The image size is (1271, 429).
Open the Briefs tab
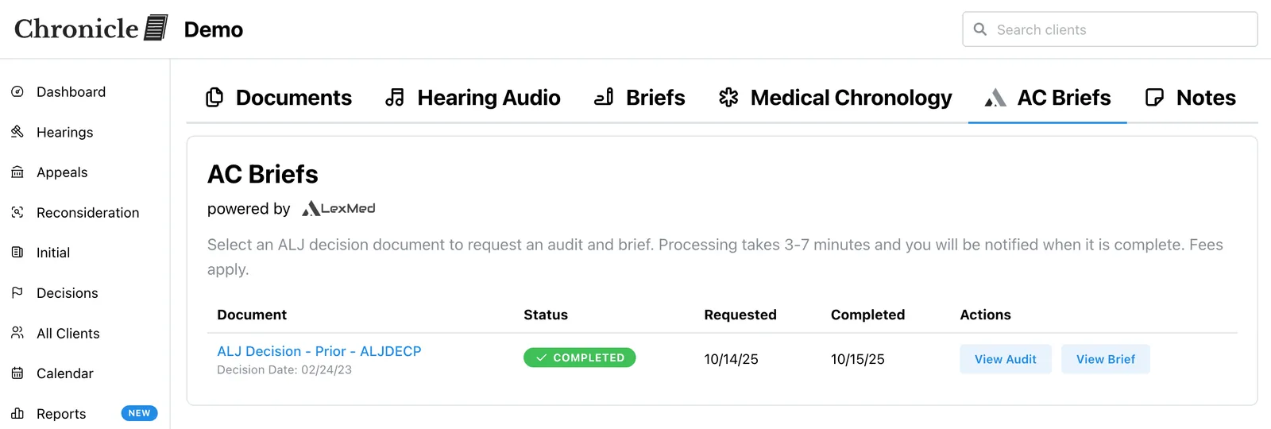(639, 98)
